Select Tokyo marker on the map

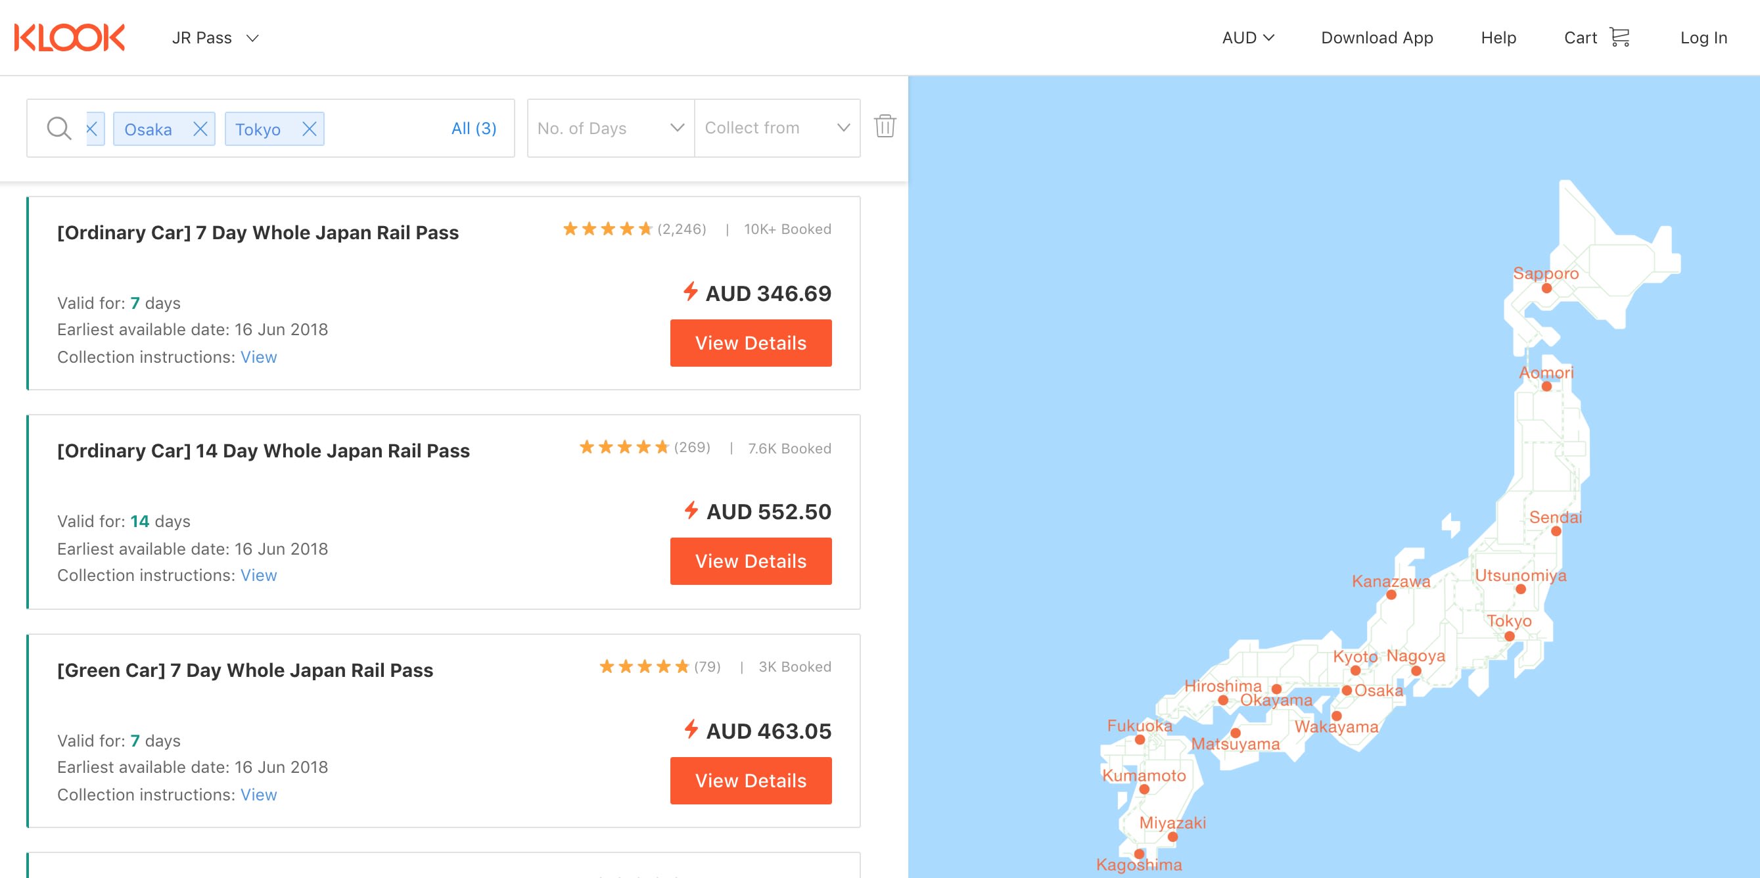point(1509,636)
